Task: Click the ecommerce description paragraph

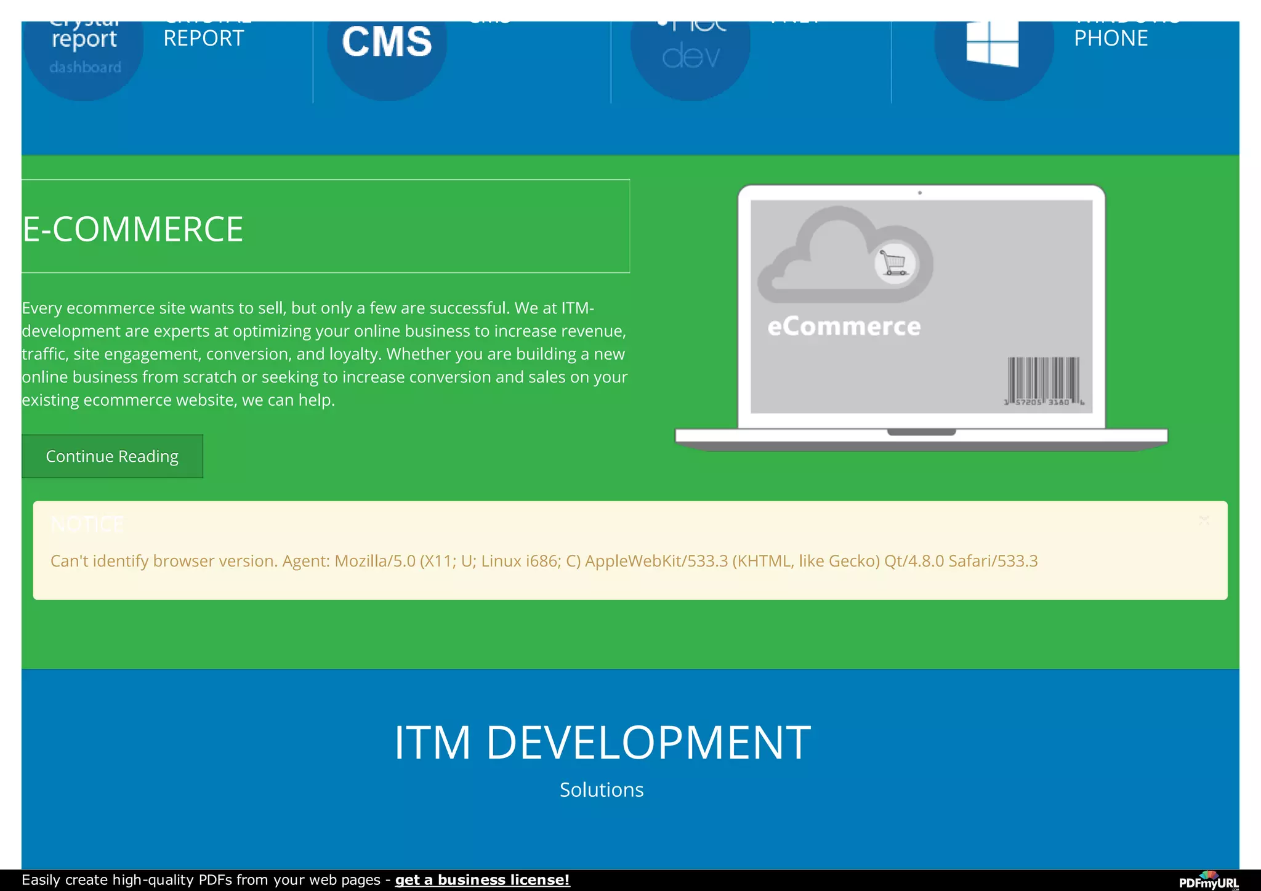Action: (x=324, y=354)
